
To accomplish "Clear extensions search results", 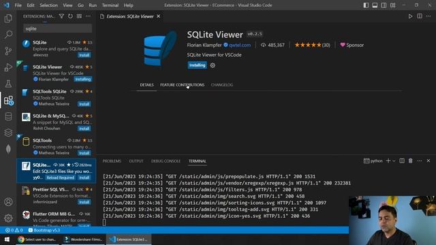I will coord(79,16).
